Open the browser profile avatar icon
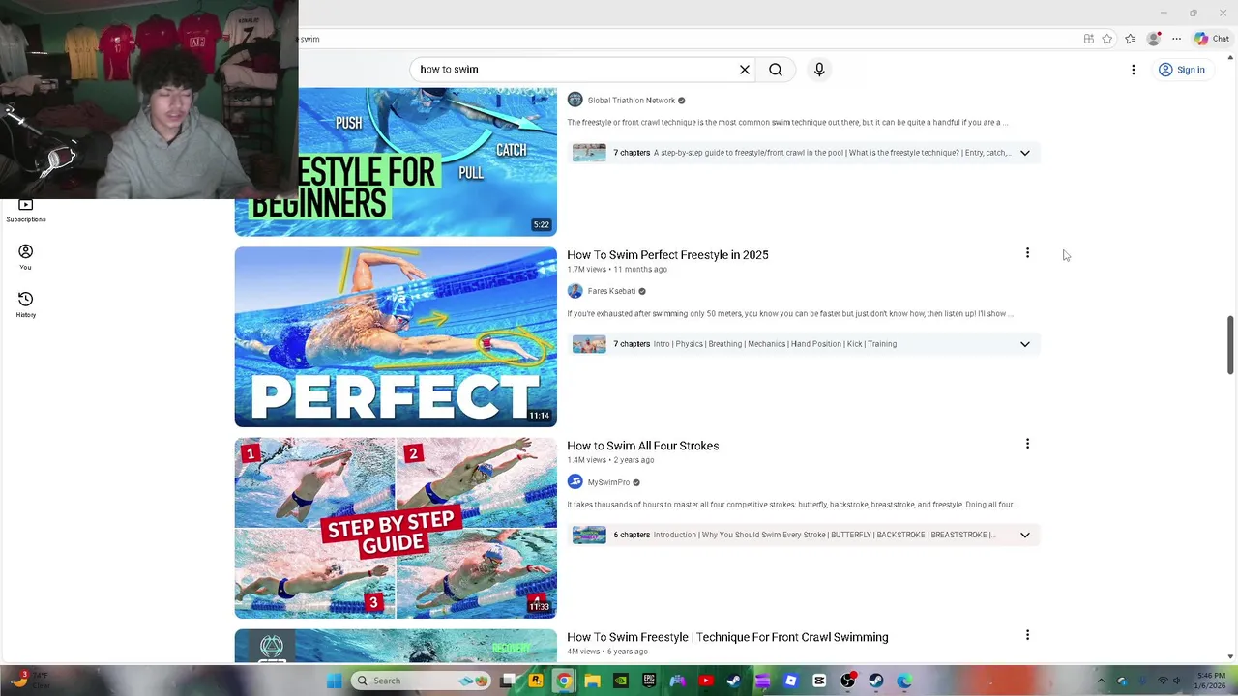The width and height of the screenshot is (1238, 696). pos(1153,39)
